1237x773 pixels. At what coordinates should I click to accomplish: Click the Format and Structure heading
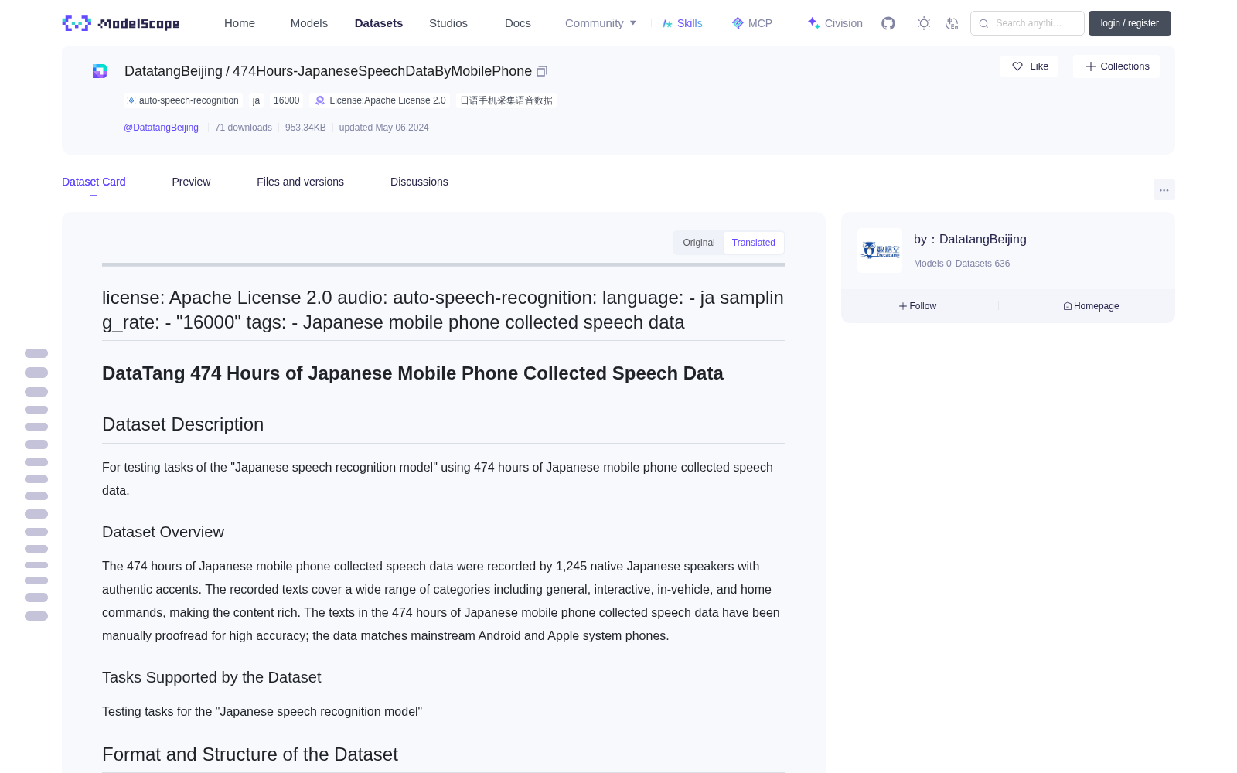click(250, 754)
